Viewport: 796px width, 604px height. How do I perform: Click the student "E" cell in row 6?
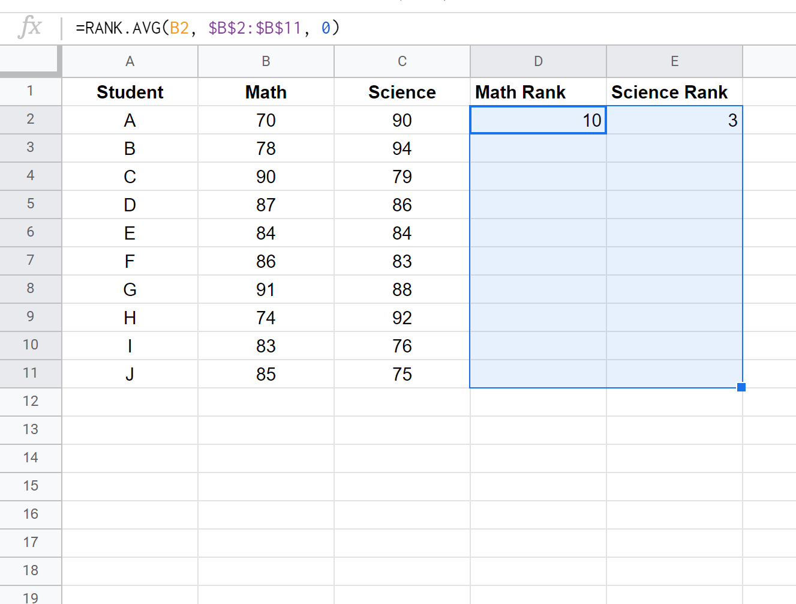click(130, 233)
